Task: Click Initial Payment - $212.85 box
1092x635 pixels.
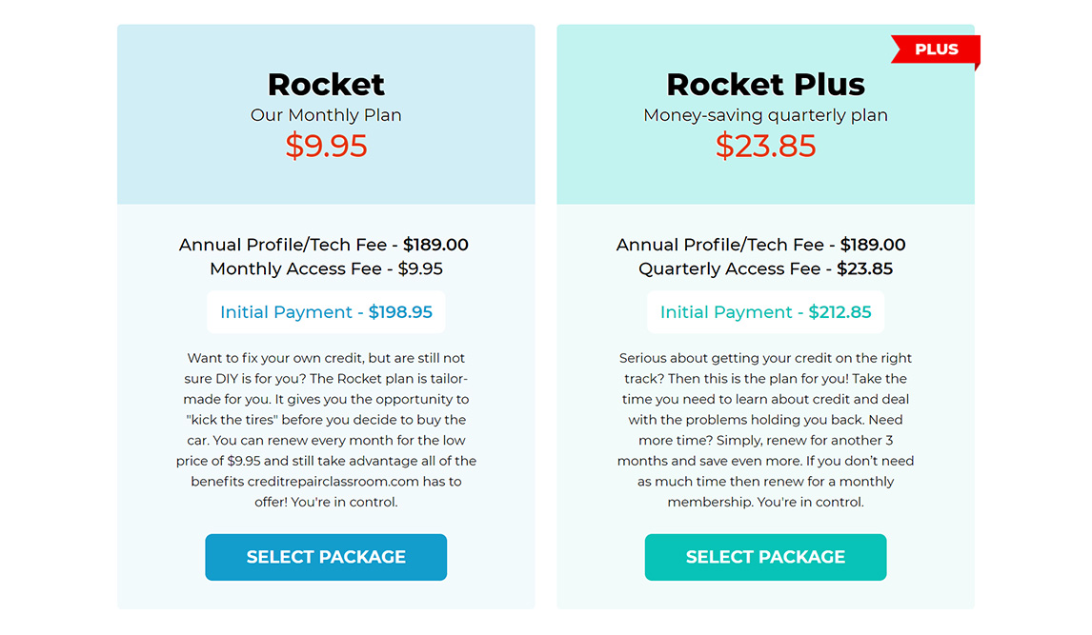Action: pos(765,312)
